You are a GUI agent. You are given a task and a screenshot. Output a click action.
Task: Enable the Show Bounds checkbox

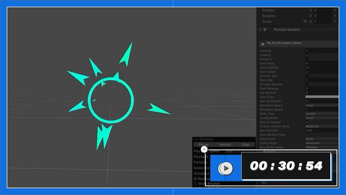(195, 184)
